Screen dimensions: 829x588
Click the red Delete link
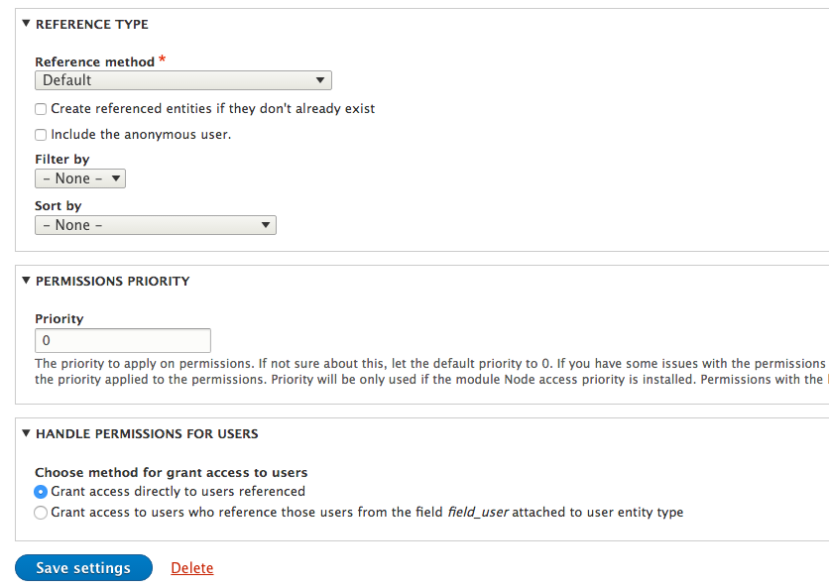click(x=192, y=568)
